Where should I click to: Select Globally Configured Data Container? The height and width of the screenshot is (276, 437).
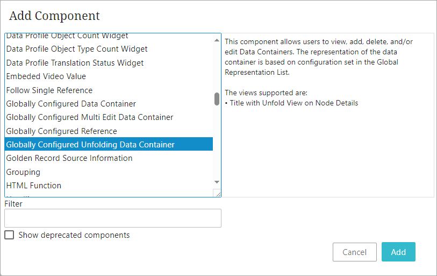click(71, 104)
